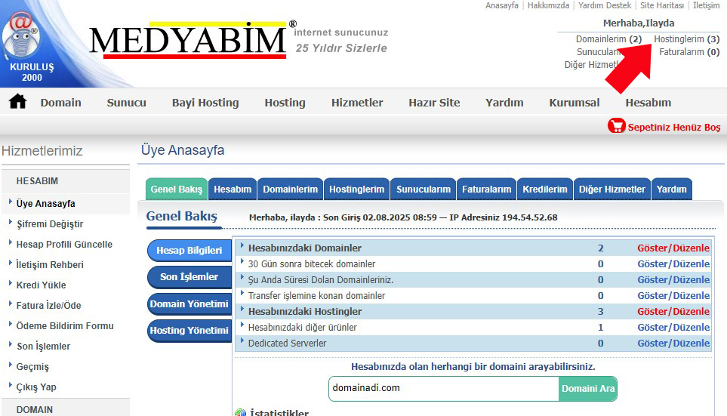Switch to the Hostinglerim tab
This screenshot has width=727, height=416.
(356, 190)
